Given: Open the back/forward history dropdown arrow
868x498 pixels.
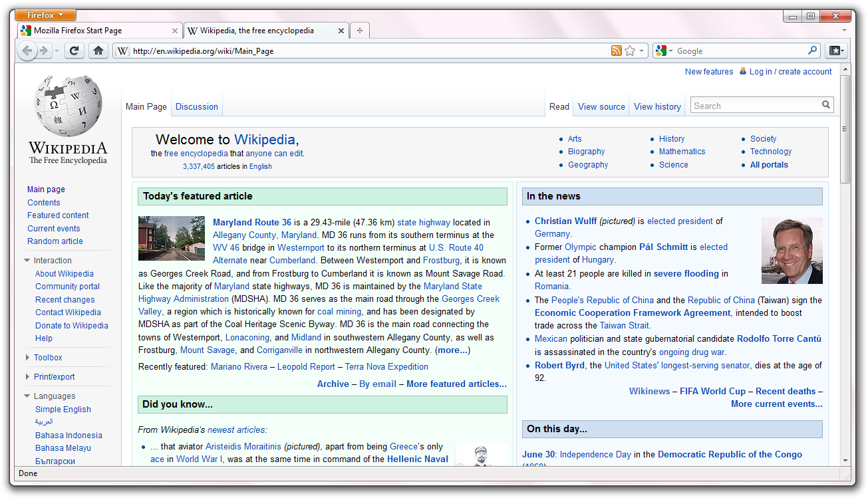Looking at the screenshot, I should pos(57,51).
